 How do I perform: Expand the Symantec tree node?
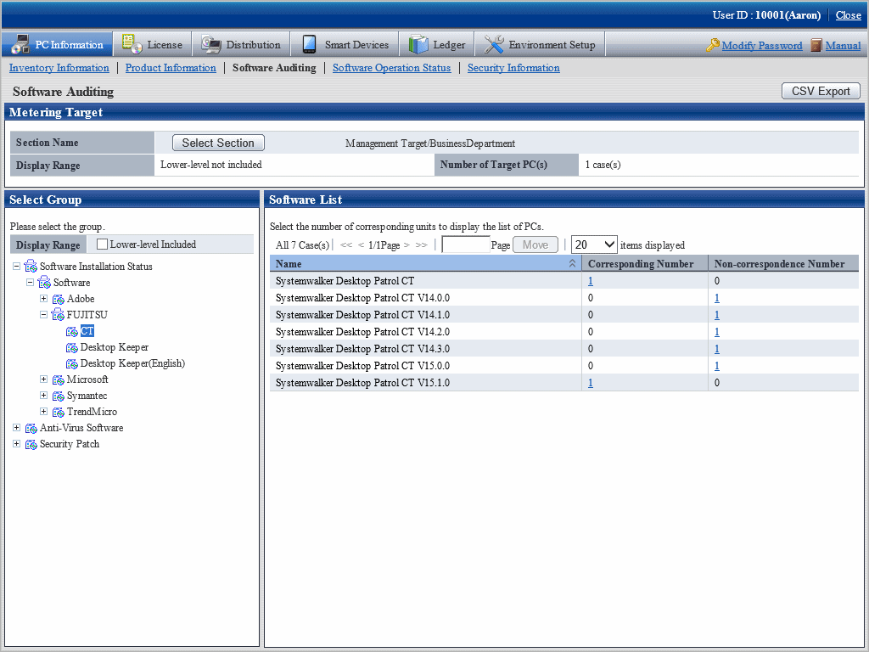(44, 396)
